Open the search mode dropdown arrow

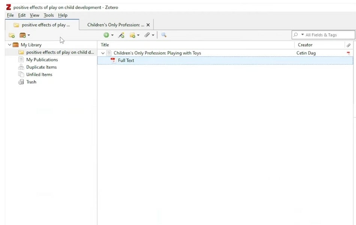302,35
